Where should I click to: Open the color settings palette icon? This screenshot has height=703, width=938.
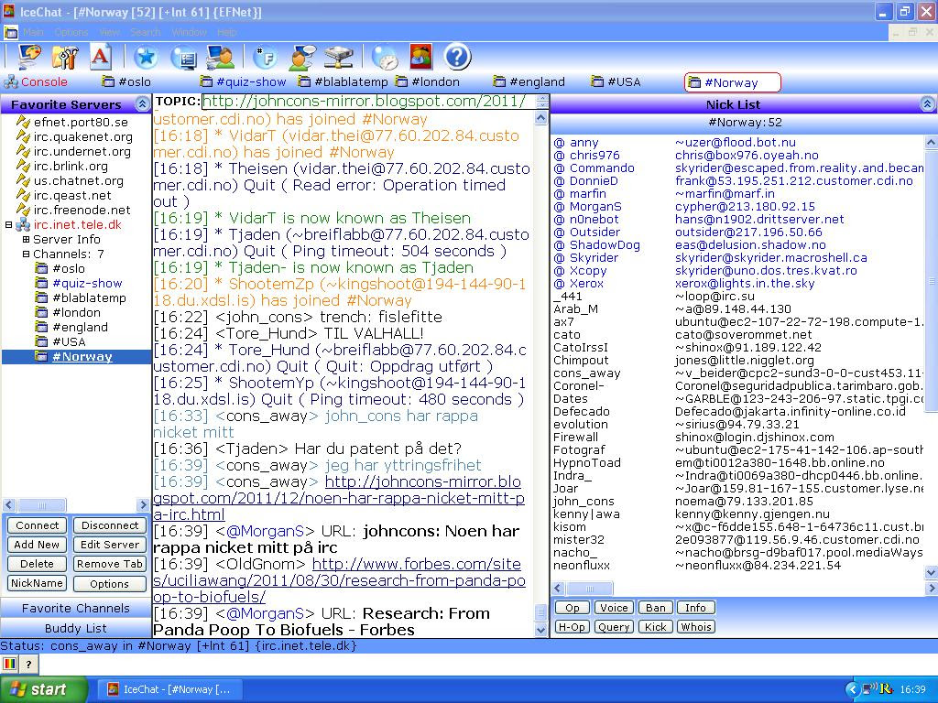click(28, 57)
